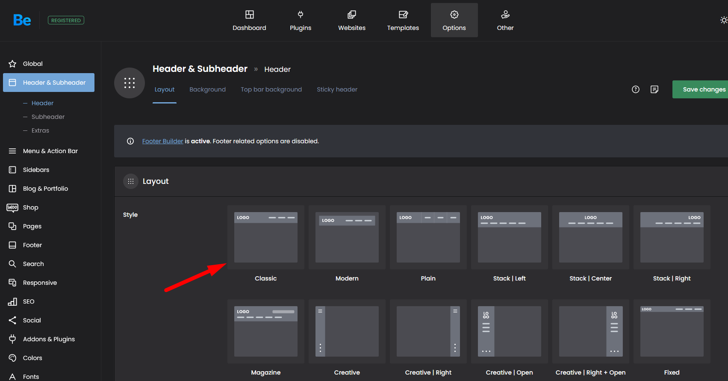Switch to the Sticky header tab
Viewport: 728px width, 381px height.
(337, 89)
